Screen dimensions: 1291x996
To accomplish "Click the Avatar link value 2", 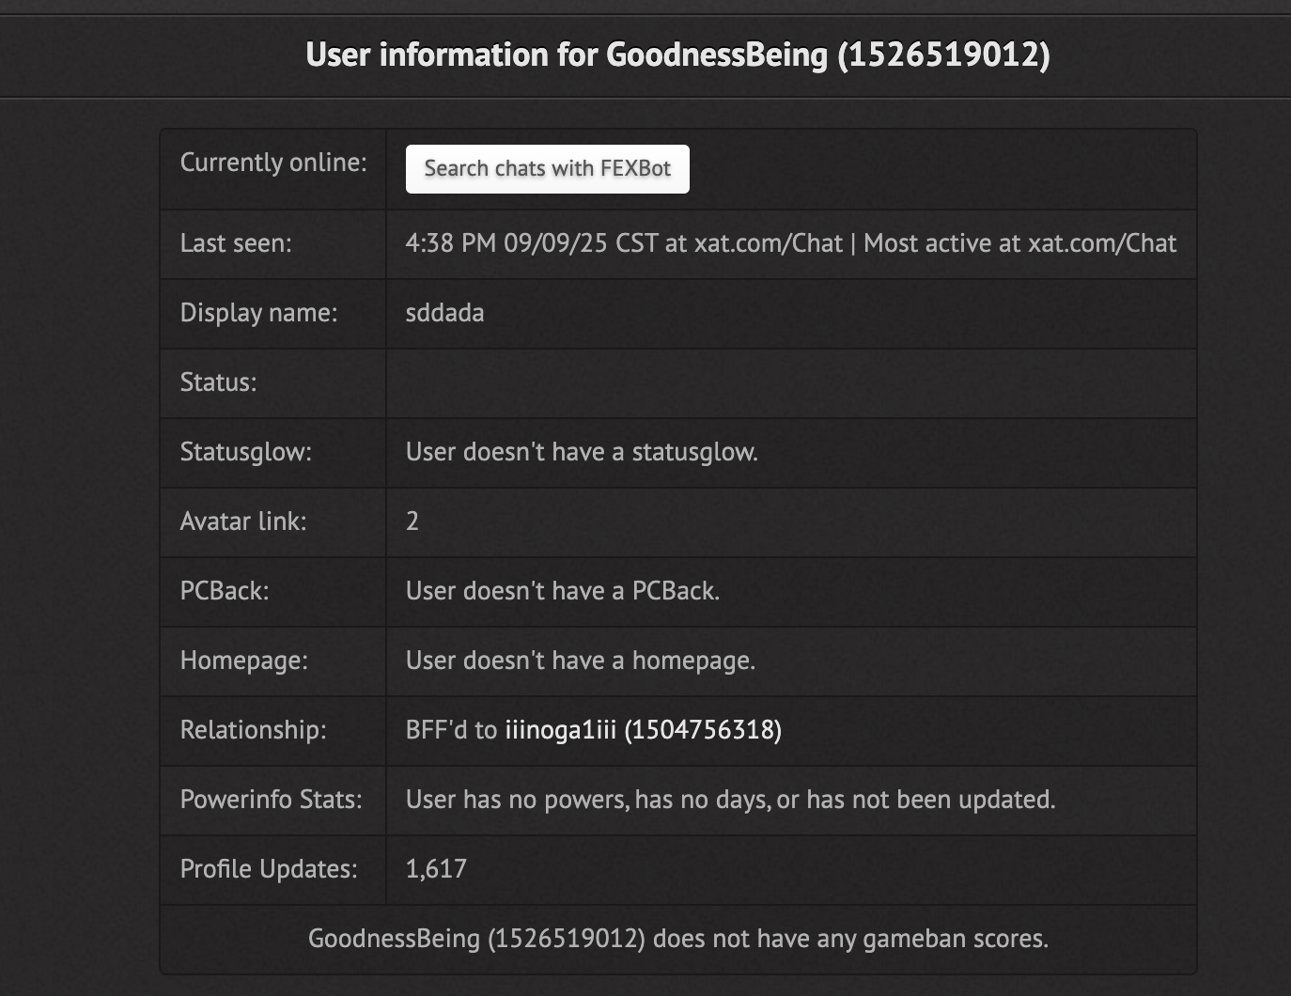I will point(412,521).
